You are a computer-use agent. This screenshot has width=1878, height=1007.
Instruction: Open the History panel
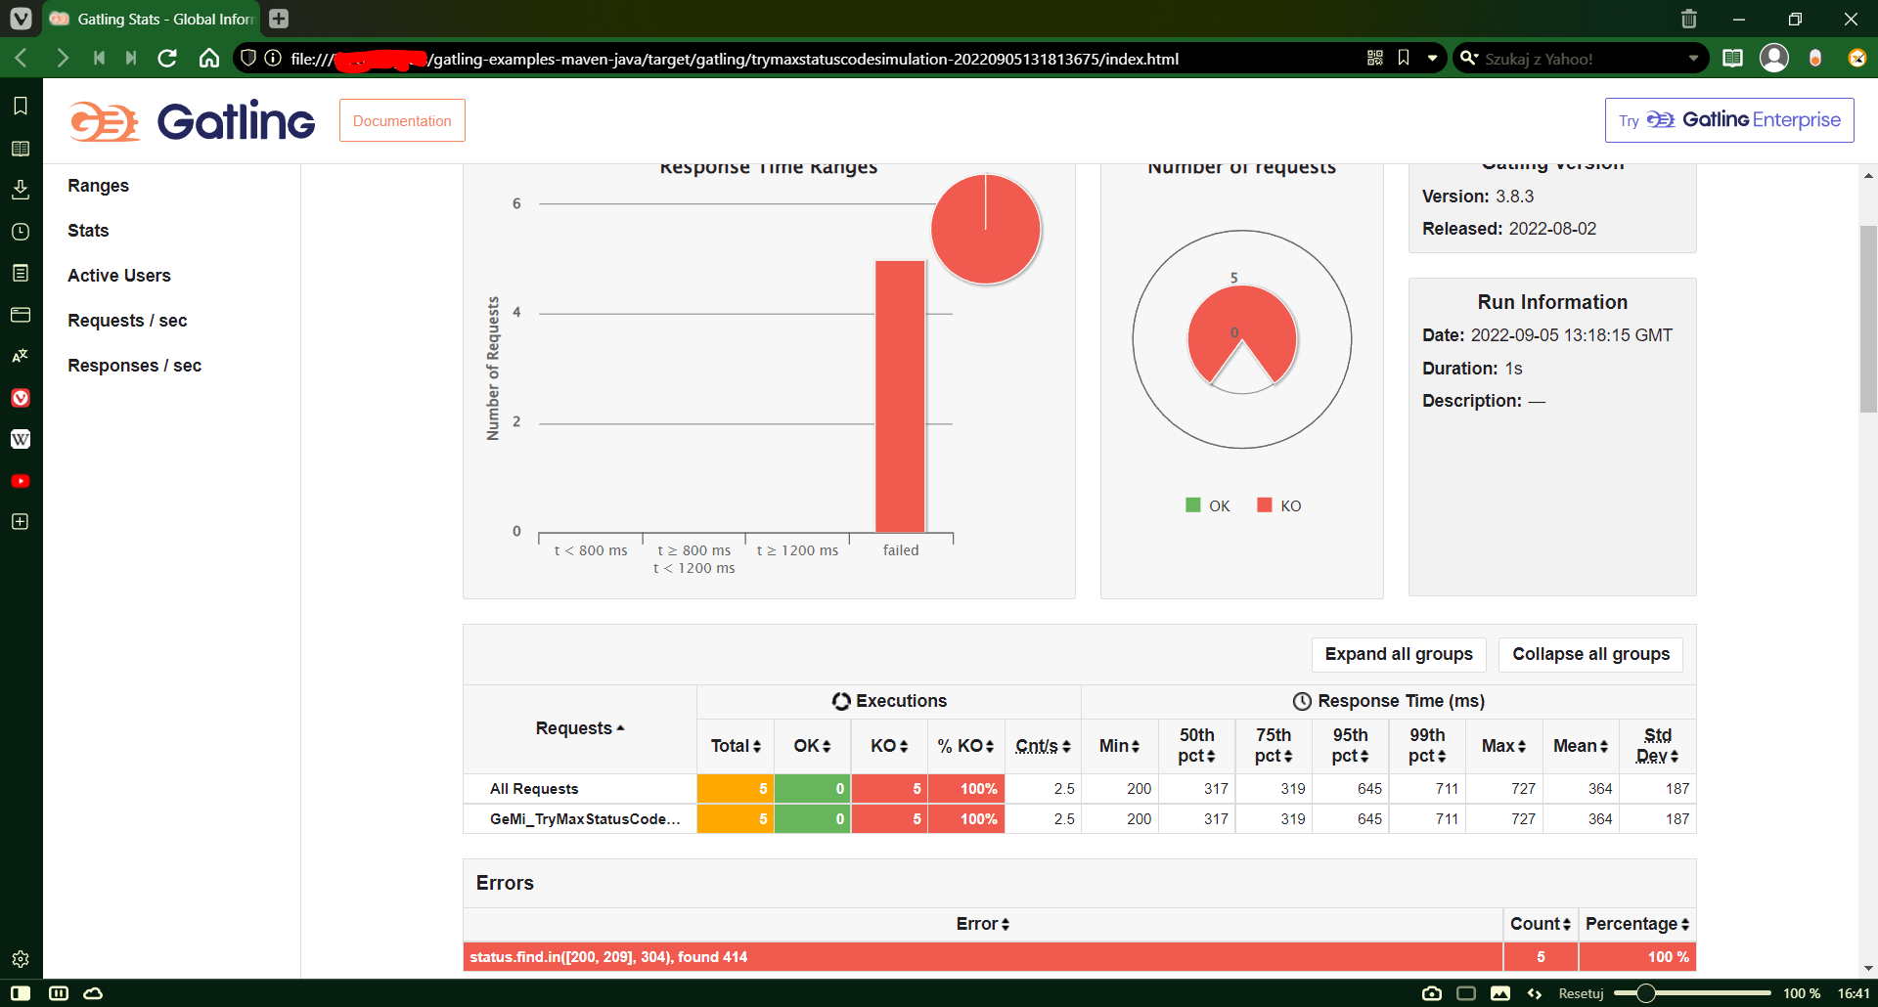tap(20, 231)
